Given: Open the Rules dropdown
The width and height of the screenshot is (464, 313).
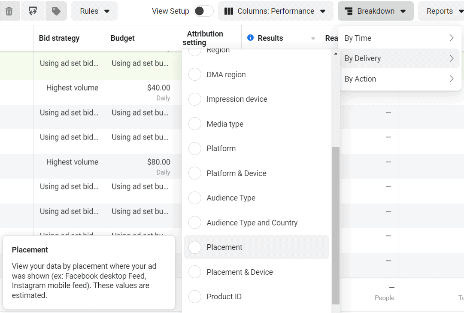Looking at the screenshot, I should (x=94, y=11).
